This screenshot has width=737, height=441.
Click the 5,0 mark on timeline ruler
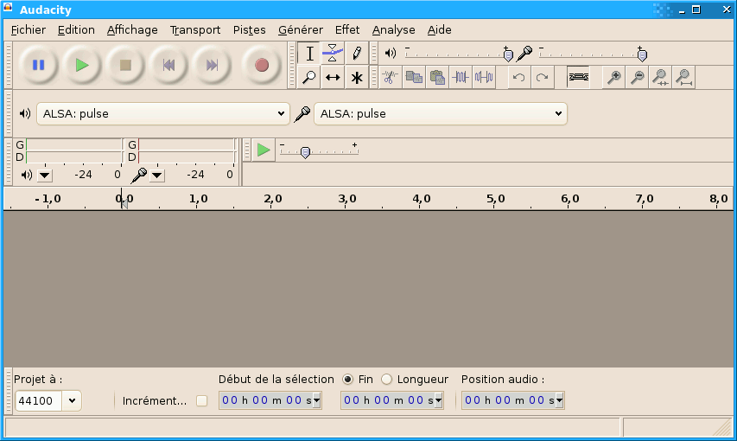tap(495, 199)
